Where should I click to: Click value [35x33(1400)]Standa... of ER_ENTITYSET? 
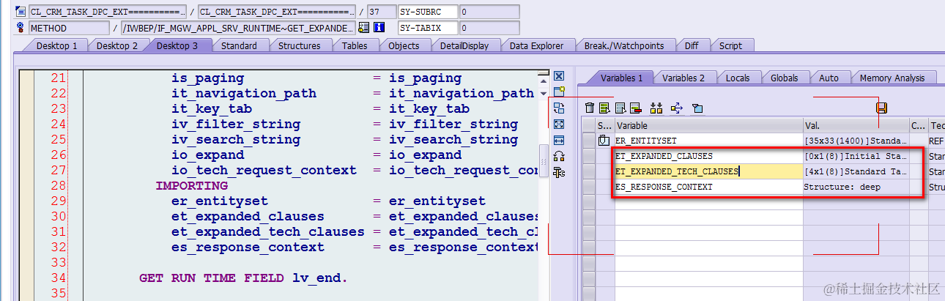coord(856,141)
